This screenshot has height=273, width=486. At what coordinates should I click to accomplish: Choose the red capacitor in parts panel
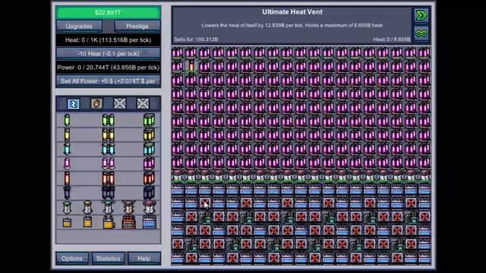click(x=128, y=222)
